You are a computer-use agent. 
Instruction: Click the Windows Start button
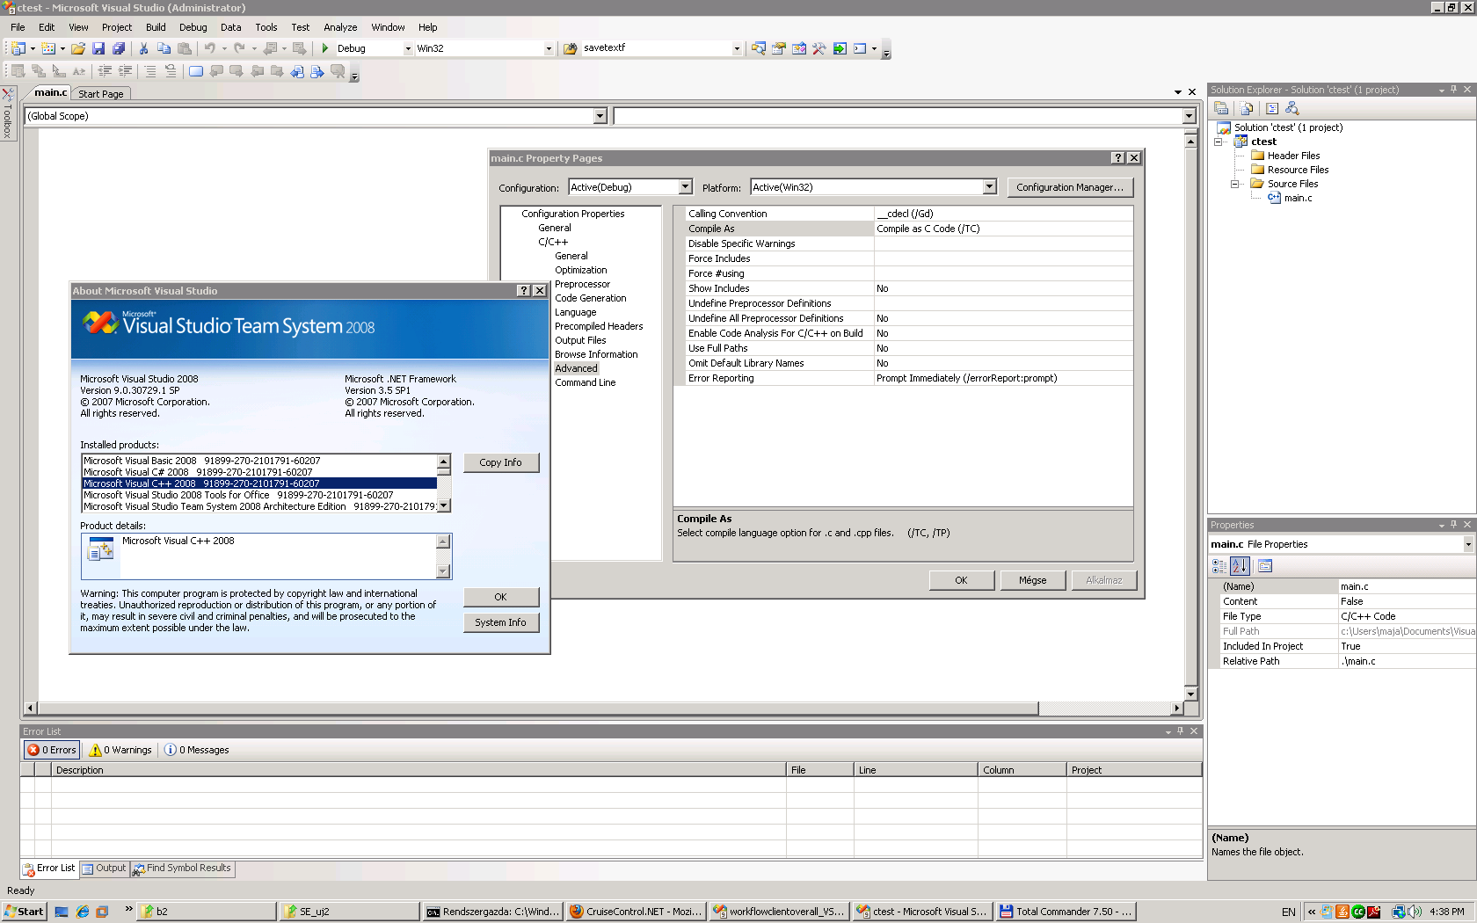pyautogui.click(x=24, y=912)
